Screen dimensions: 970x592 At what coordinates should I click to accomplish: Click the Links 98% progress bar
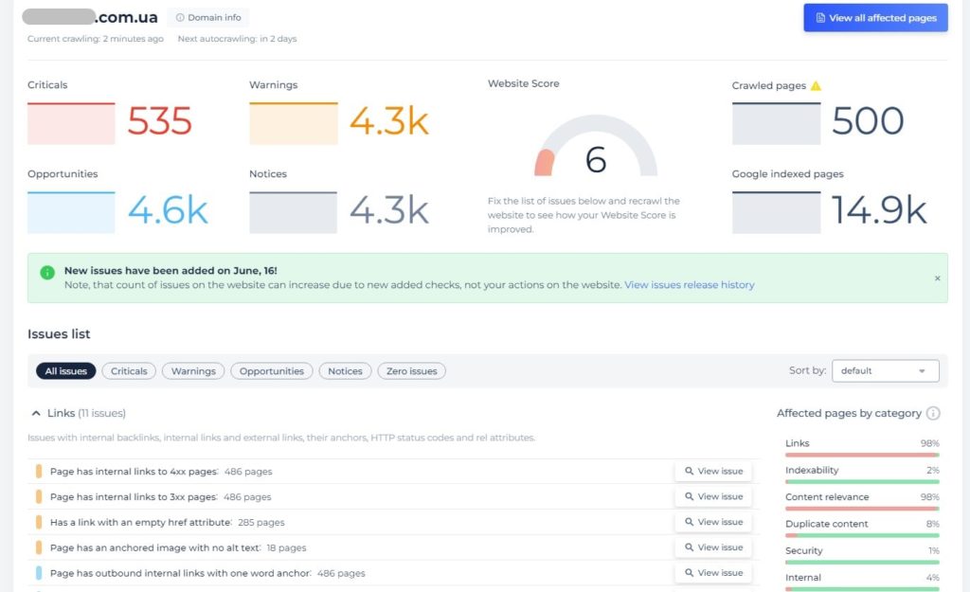click(862, 455)
